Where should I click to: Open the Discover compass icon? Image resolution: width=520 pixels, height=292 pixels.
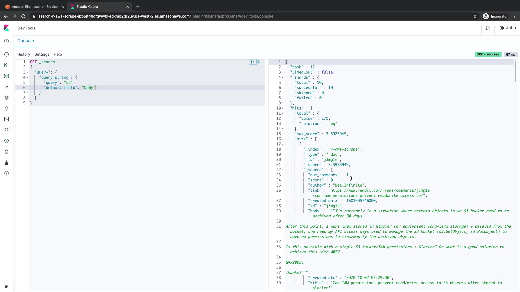tap(6, 54)
